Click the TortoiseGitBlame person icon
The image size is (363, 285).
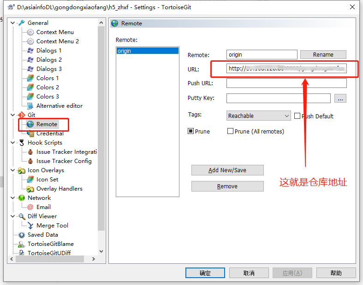tap(22, 244)
